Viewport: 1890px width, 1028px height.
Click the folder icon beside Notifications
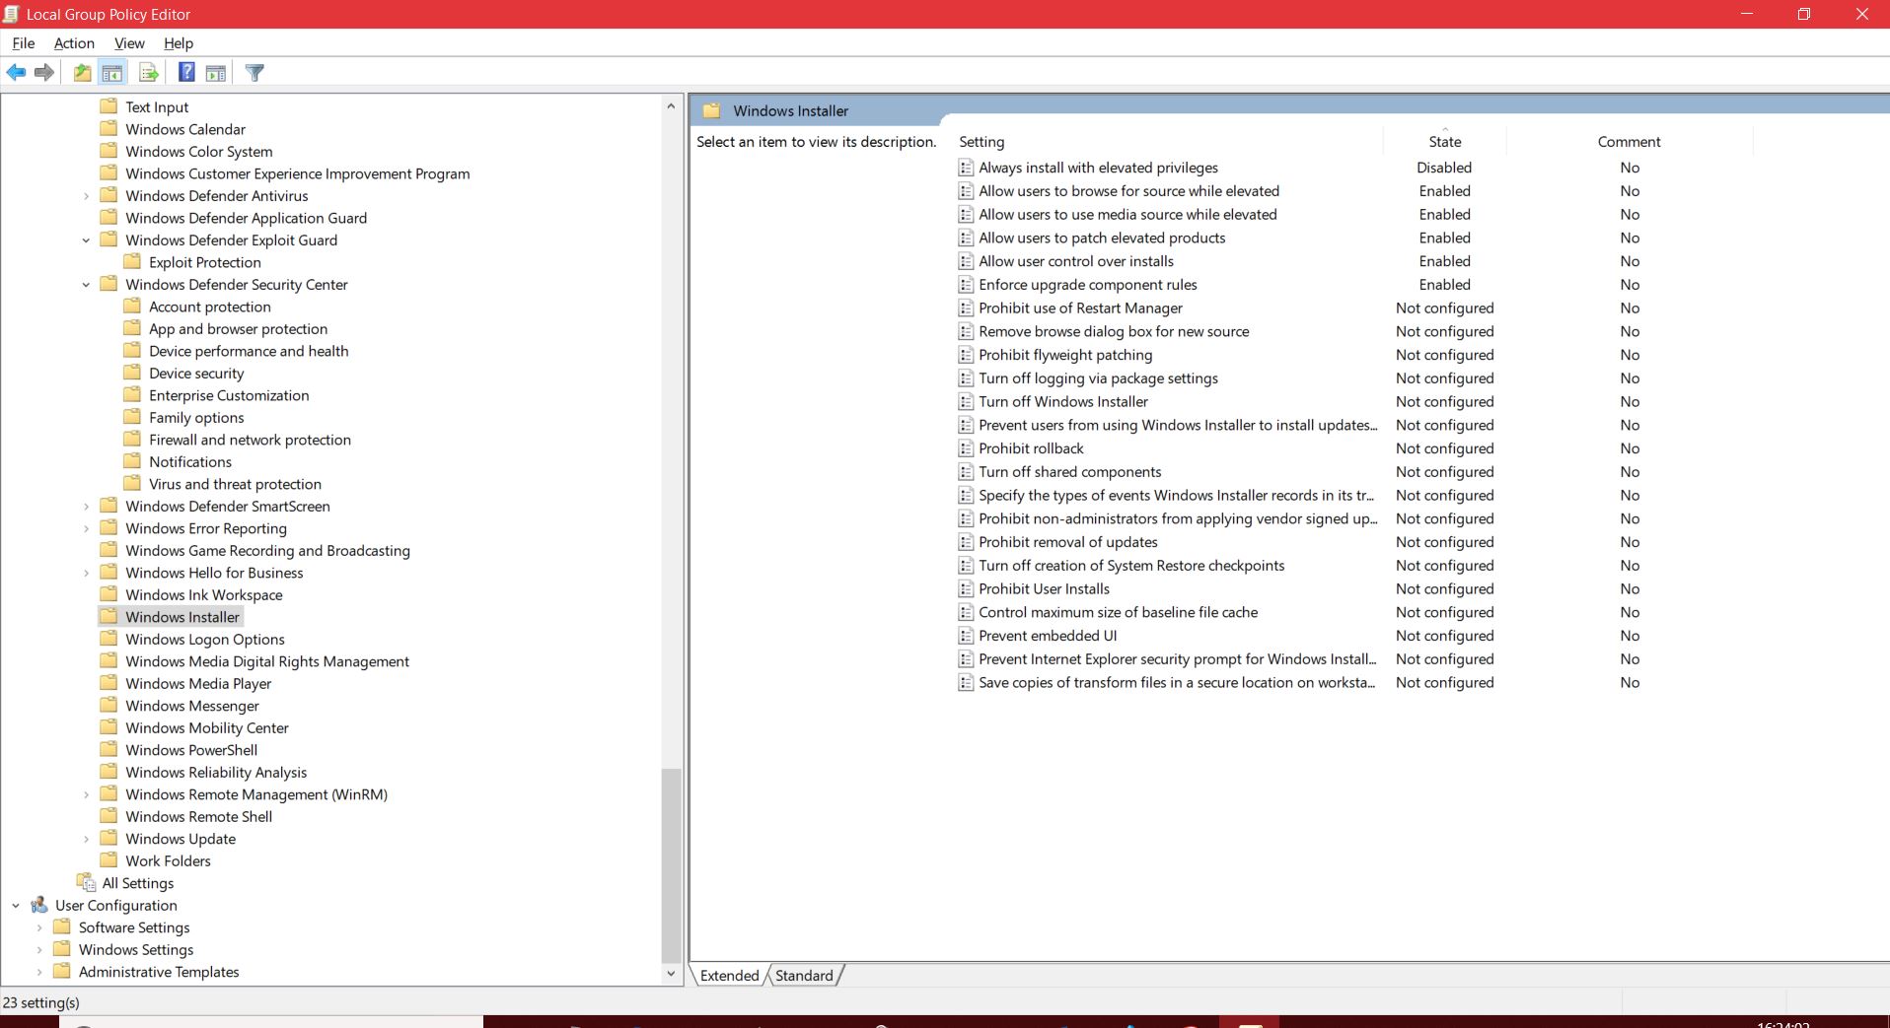pos(132,460)
